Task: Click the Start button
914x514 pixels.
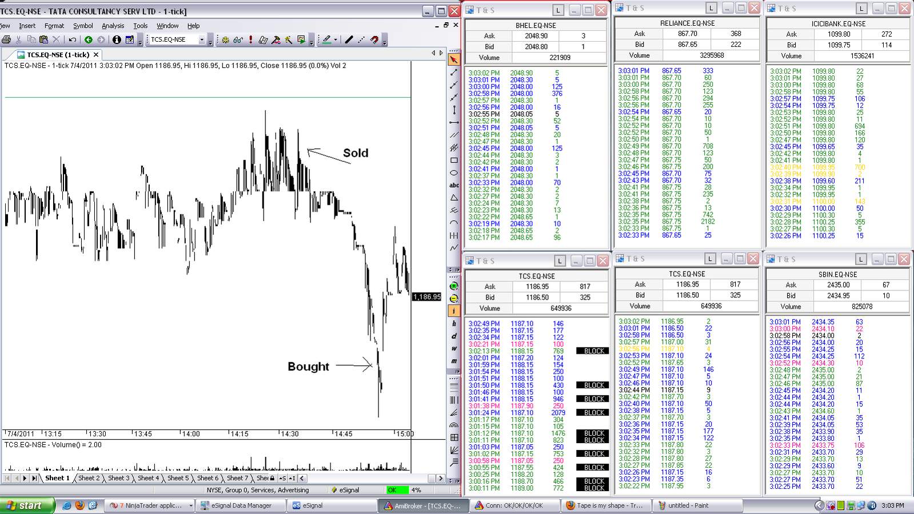Action: click(27, 505)
